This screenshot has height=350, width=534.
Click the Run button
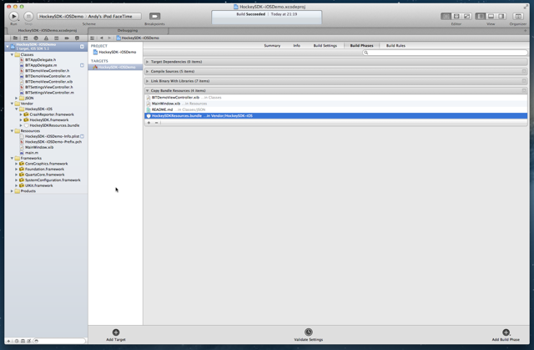(x=13, y=16)
